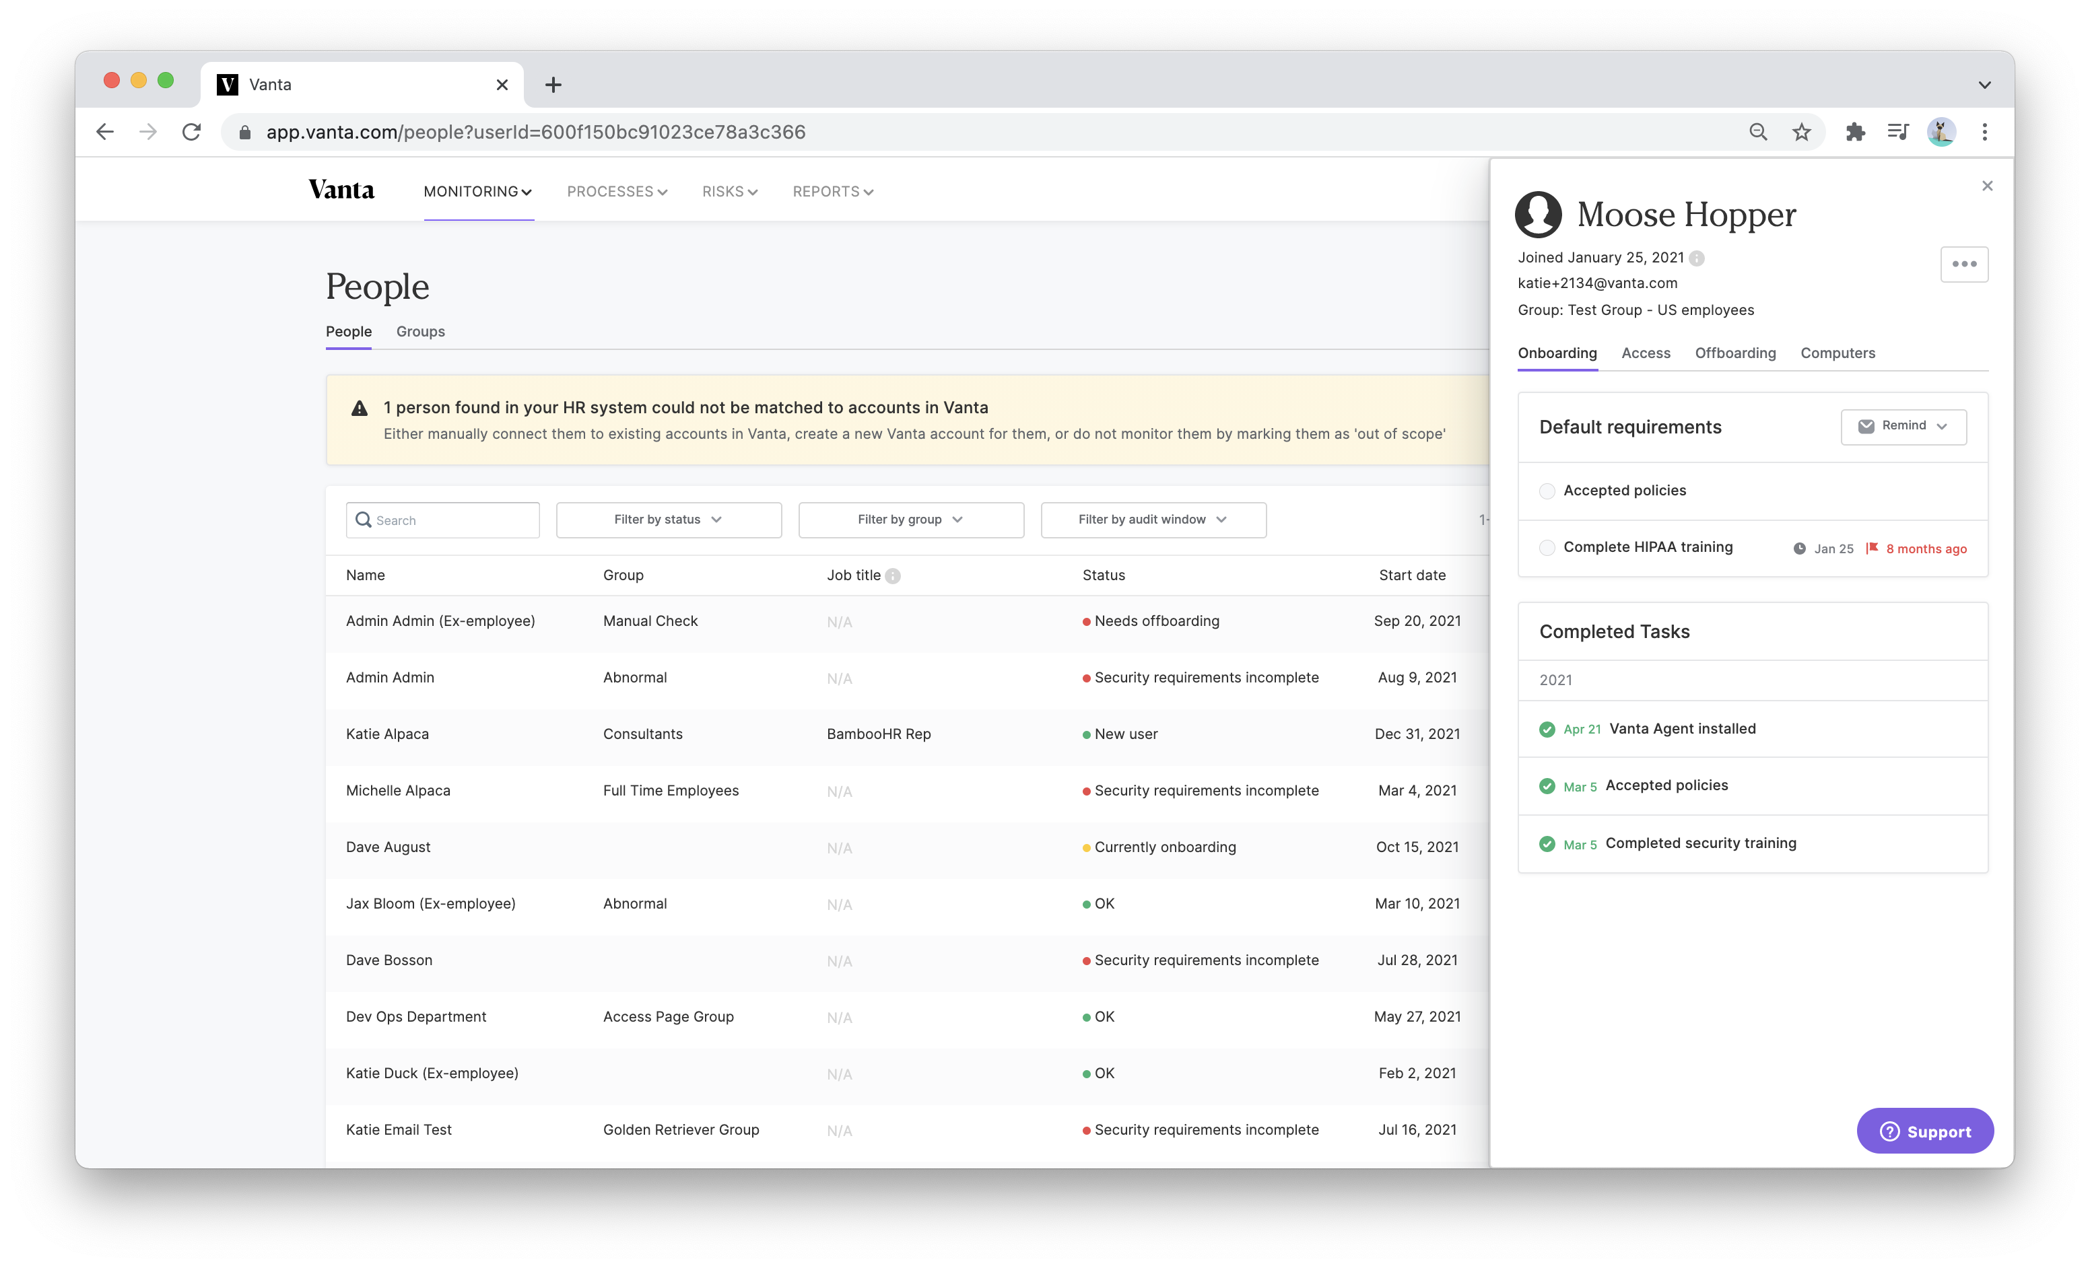Click the browser address bar URL
Screen dimensions: 2090x1268
[535, 132]
